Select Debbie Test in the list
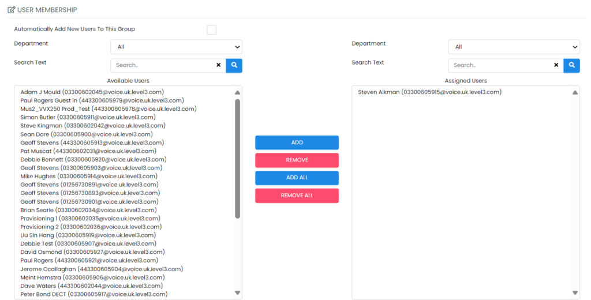 (x=88, y=243)
